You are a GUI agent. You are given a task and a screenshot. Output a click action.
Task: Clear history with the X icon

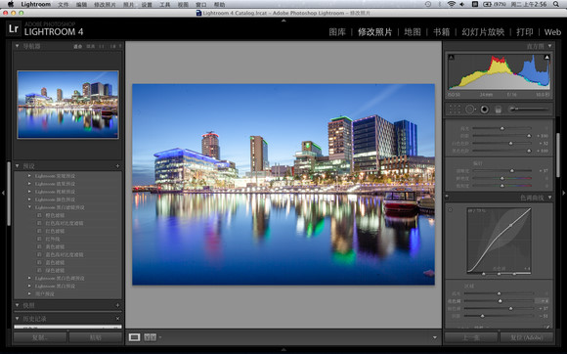pyautogui.click(x=117, y=319)
